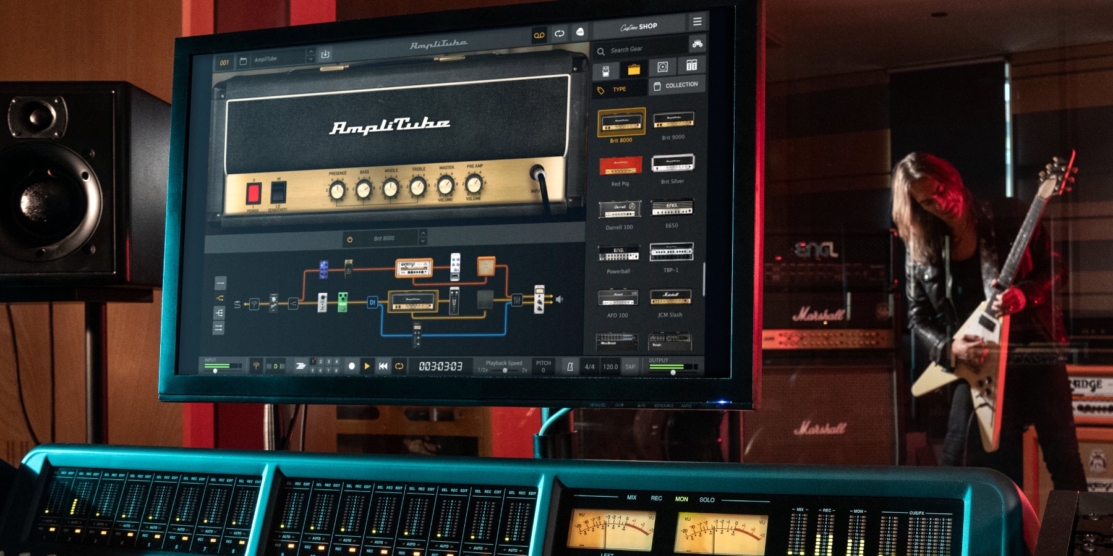
Task: Click the save preset download icon
Action: pyautogui.click(x=325, y=54)
